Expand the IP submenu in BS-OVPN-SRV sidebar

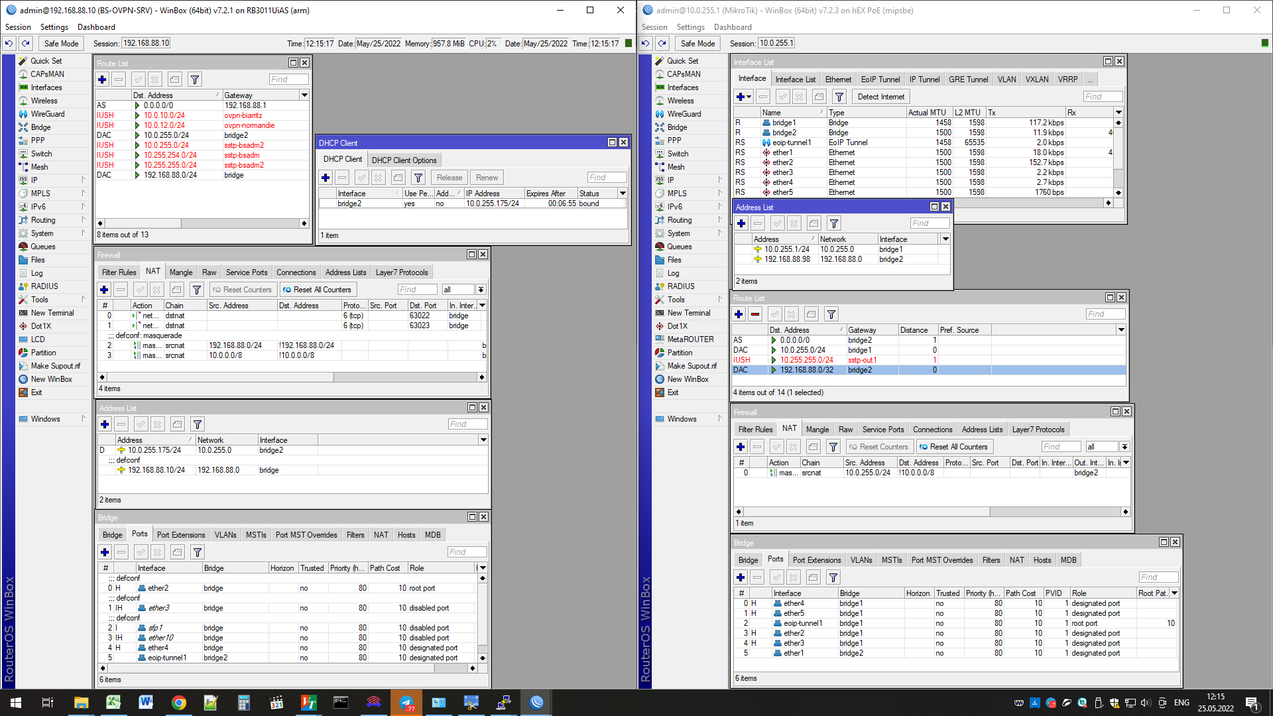(x=84, y=180)
